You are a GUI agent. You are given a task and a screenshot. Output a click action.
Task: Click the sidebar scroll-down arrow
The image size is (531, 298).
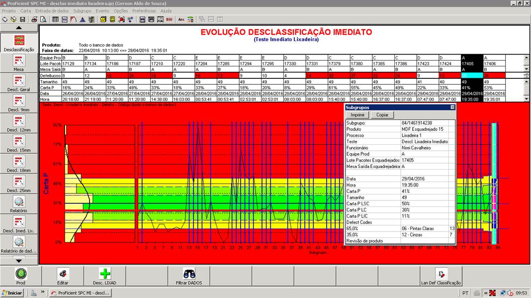pos(19,261)
